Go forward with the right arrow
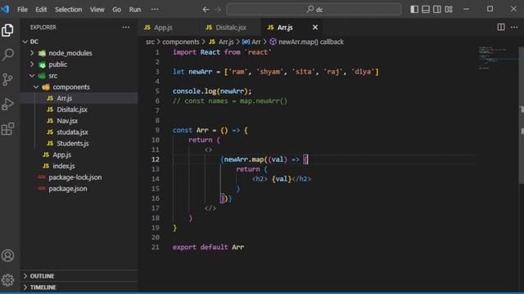The width and height of the screenshot is (524, 294). [x=218, y=9]
